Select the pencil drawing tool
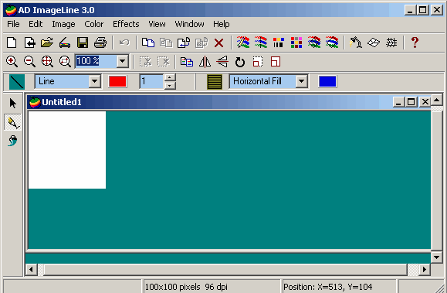 (x=13, y=122)
